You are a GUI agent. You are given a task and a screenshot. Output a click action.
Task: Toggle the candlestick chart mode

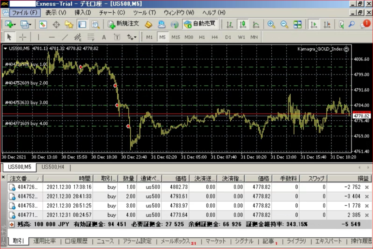tap(243, 25)
